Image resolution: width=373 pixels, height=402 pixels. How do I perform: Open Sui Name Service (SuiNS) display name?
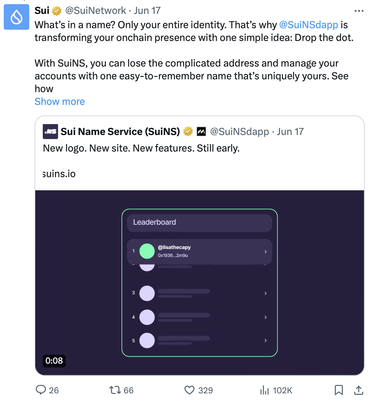(x=120, y=132)
